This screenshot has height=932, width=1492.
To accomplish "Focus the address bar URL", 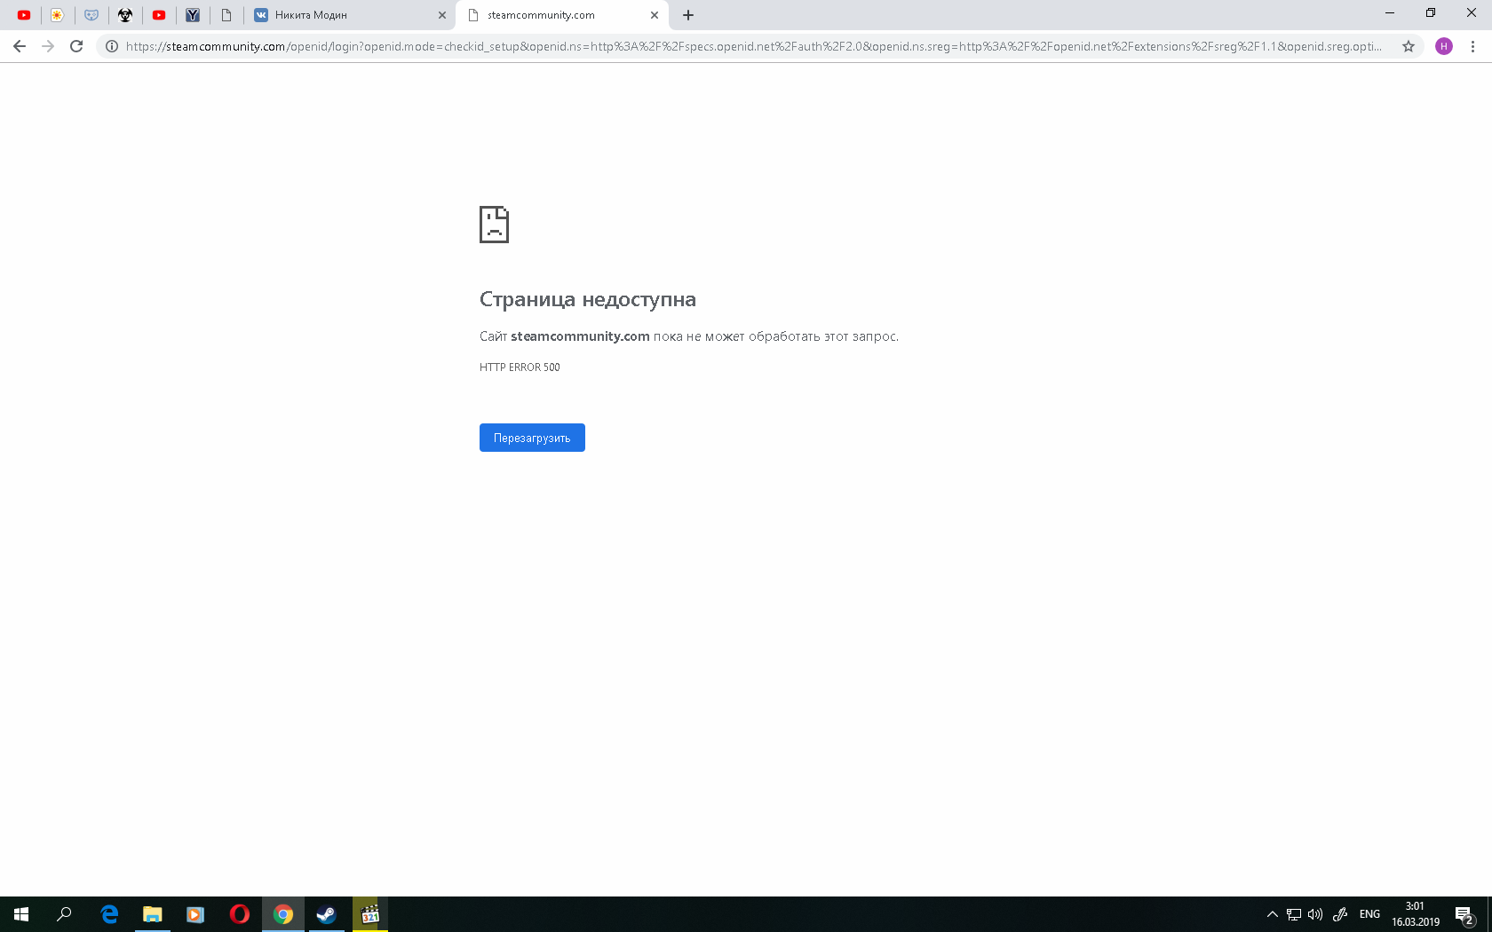I will [x=754, y=46].
